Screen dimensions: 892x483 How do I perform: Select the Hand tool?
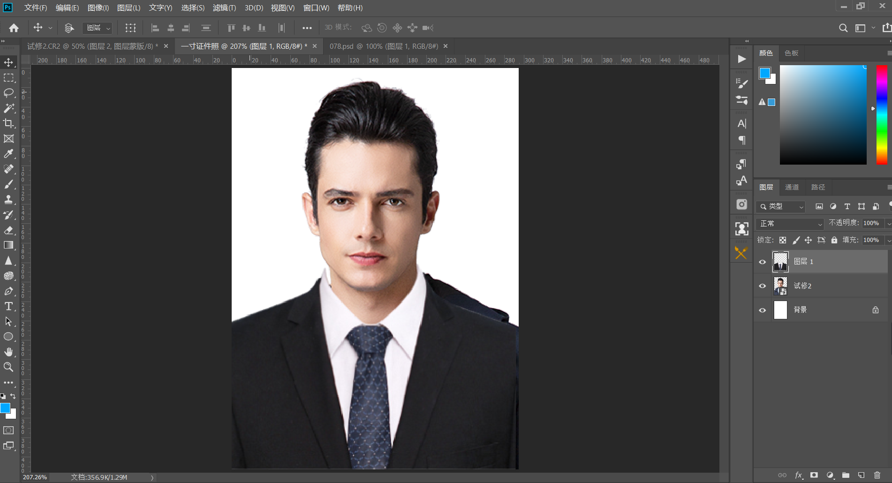click(8, 352)
